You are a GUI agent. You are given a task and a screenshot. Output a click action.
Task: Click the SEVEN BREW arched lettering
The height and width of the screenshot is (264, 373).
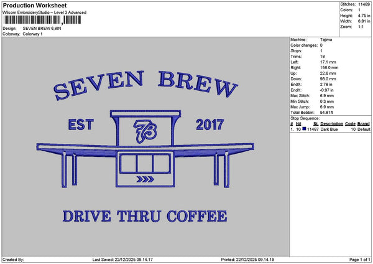pos(145,85)
